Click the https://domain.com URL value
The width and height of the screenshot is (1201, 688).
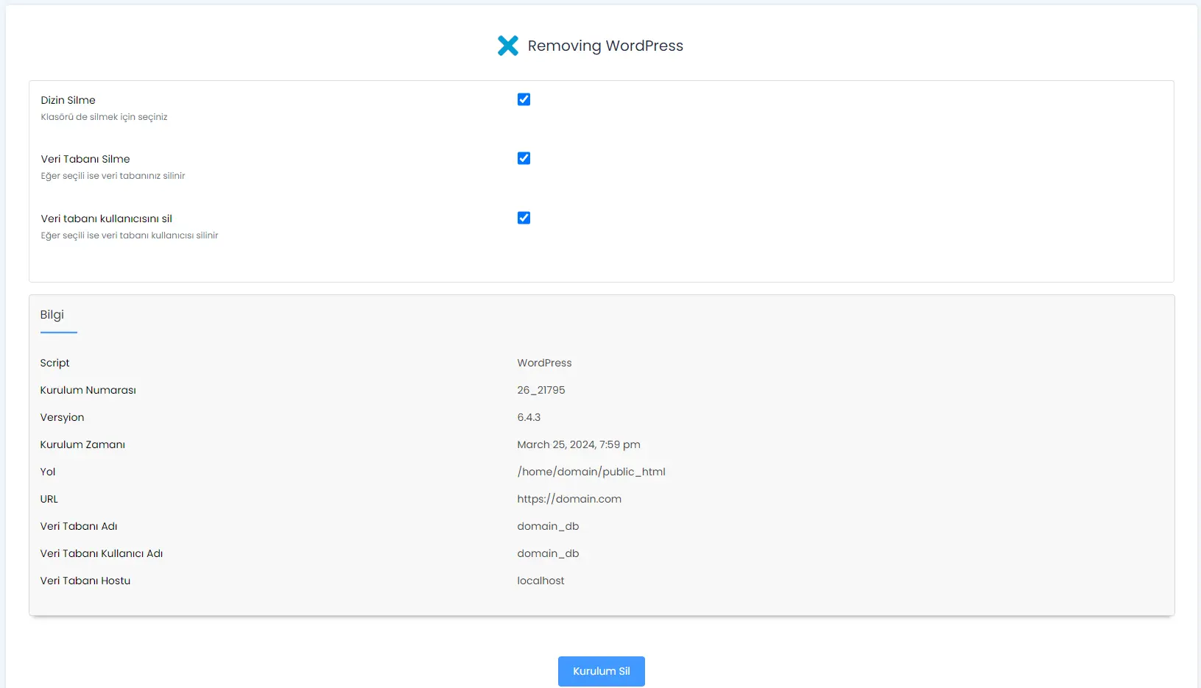(x=569, y=499)
